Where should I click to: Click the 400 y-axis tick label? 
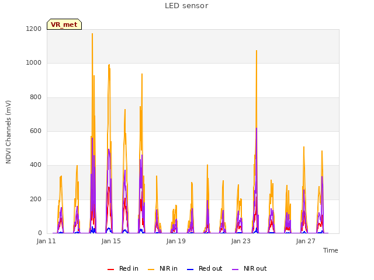(x=36, y=164)
